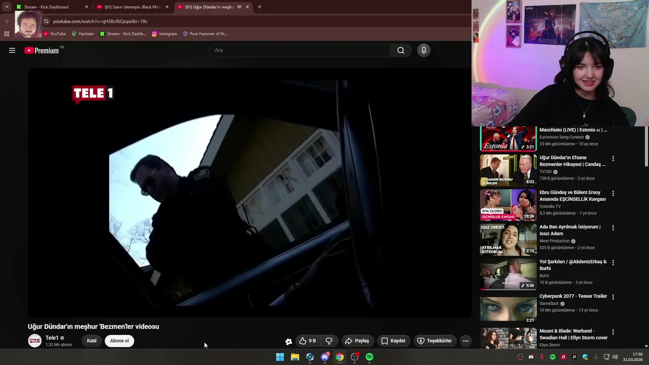Open Cyberpunk 2077 - Teaser Trailer title
Viewport: 649px width, 365px height.
point(573,296)
